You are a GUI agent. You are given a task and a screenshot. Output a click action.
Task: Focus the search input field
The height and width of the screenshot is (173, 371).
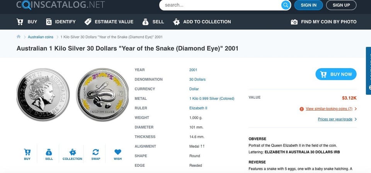click(x=220, y=5)
